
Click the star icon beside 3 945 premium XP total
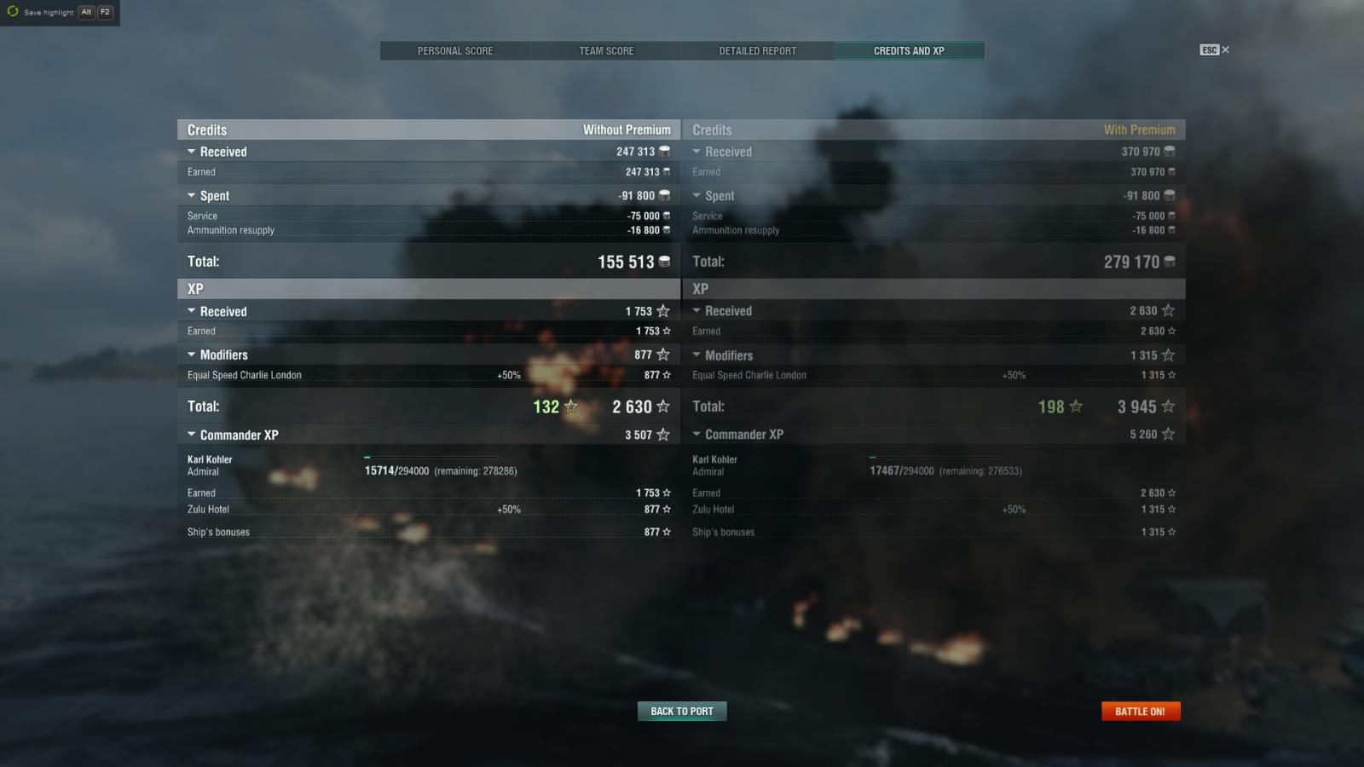1168,407
